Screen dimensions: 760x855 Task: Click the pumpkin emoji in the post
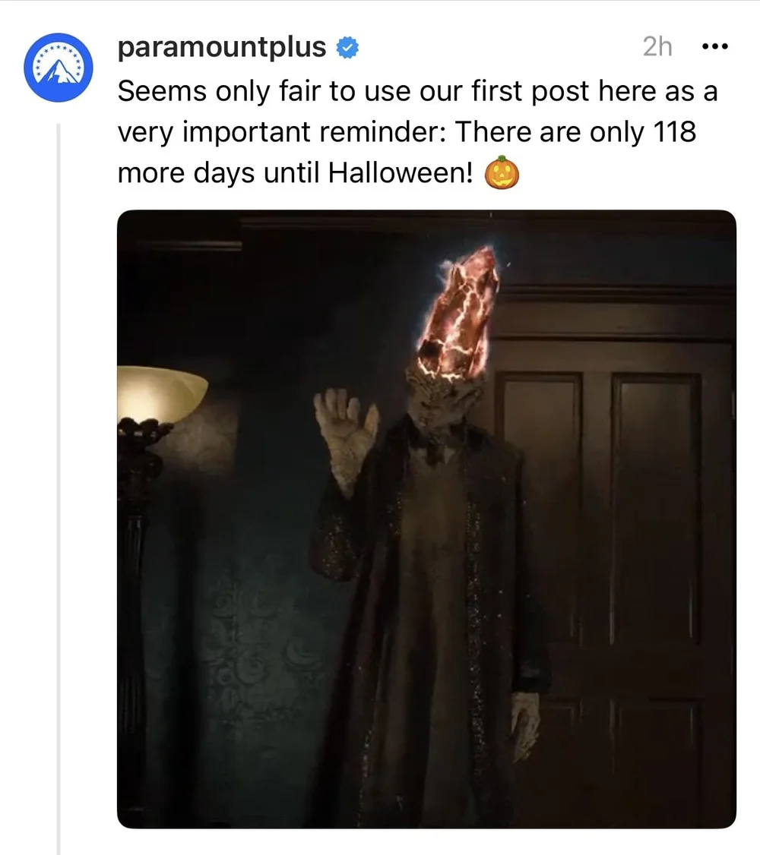[x=502, y=172]
